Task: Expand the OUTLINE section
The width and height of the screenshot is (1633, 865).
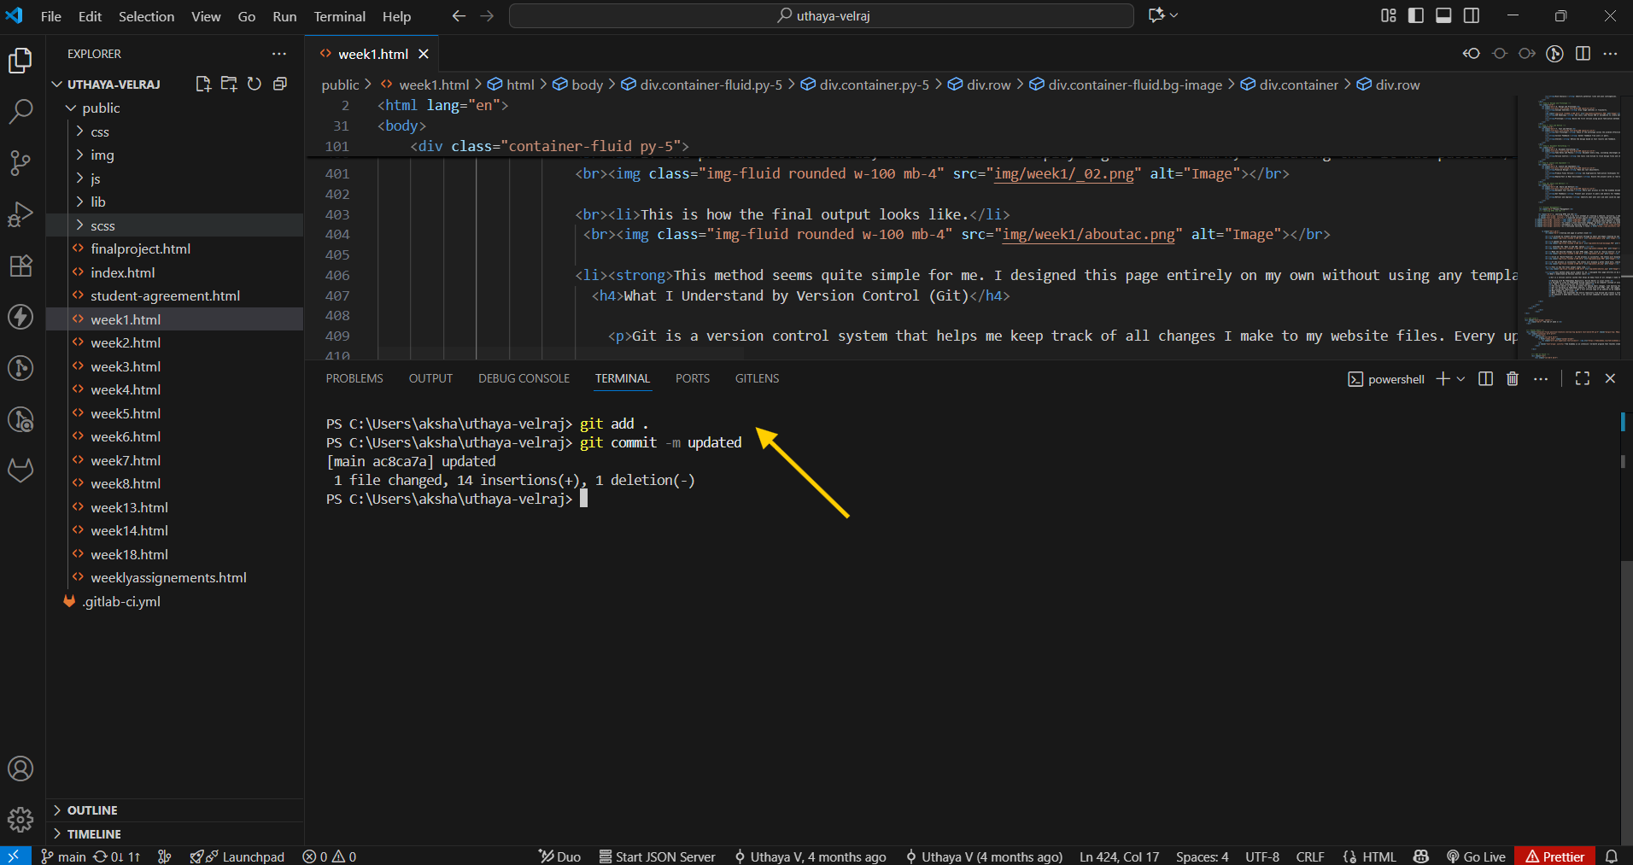Action: [x=174, y=810]
